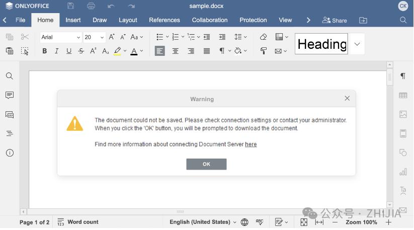414x230 pixels.
Task: Open the 'here' Document Server link
Action: [x=251, y=144]
